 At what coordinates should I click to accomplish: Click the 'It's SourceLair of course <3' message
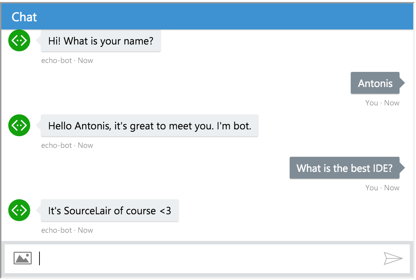tap(109, 211)
